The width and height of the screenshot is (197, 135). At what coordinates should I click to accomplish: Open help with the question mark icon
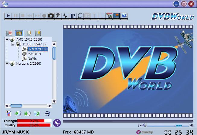coord(124,16)
